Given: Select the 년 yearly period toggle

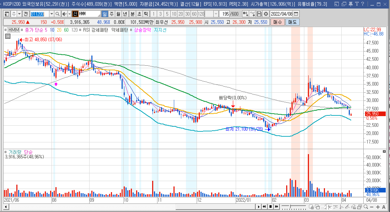Looking at the screenshot, I should tap(125, 14).
